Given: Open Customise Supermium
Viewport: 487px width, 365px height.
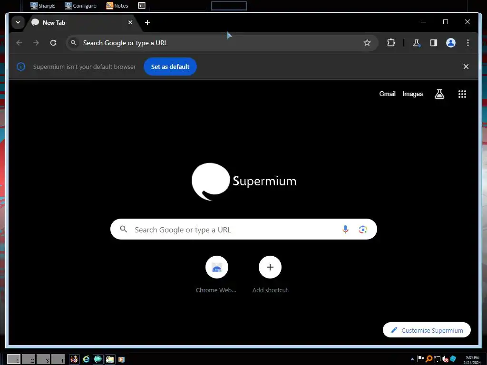Looking at the screenshot, I should pos(427,330).
